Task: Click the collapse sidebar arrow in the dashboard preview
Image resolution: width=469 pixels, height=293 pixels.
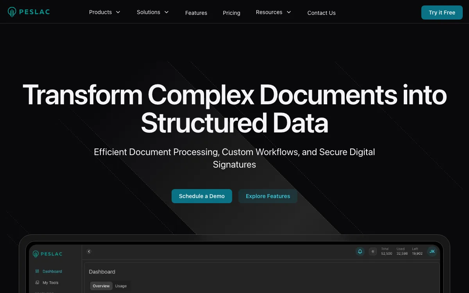Action: click(89, 252)
